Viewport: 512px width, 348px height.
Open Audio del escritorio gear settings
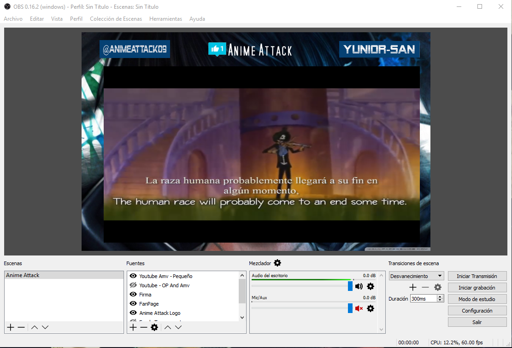click(370, 286)
